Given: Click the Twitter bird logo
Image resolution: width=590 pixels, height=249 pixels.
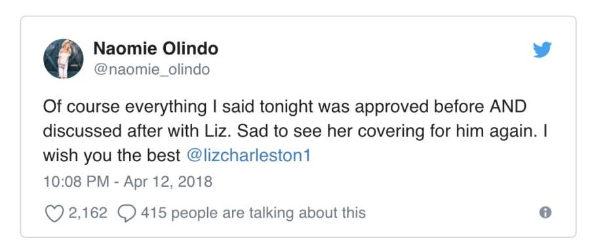Looking at the screenshot, I should [542, 50].
